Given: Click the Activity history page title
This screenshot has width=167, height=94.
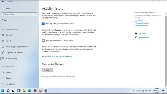Looking at the screenshot, I should [53, 9].
